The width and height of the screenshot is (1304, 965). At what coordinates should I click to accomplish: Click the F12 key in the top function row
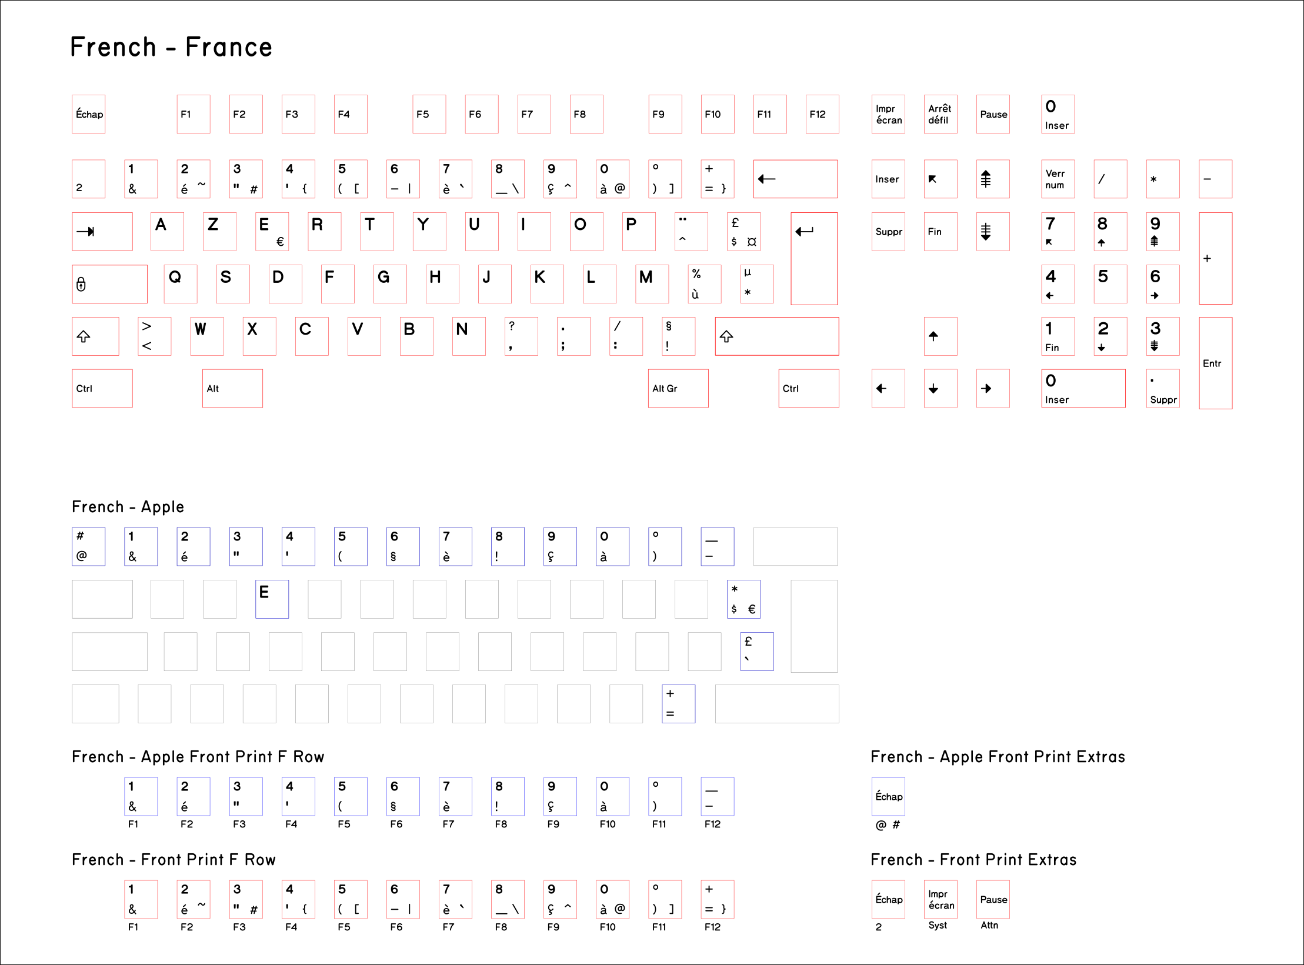coord(822,114)
